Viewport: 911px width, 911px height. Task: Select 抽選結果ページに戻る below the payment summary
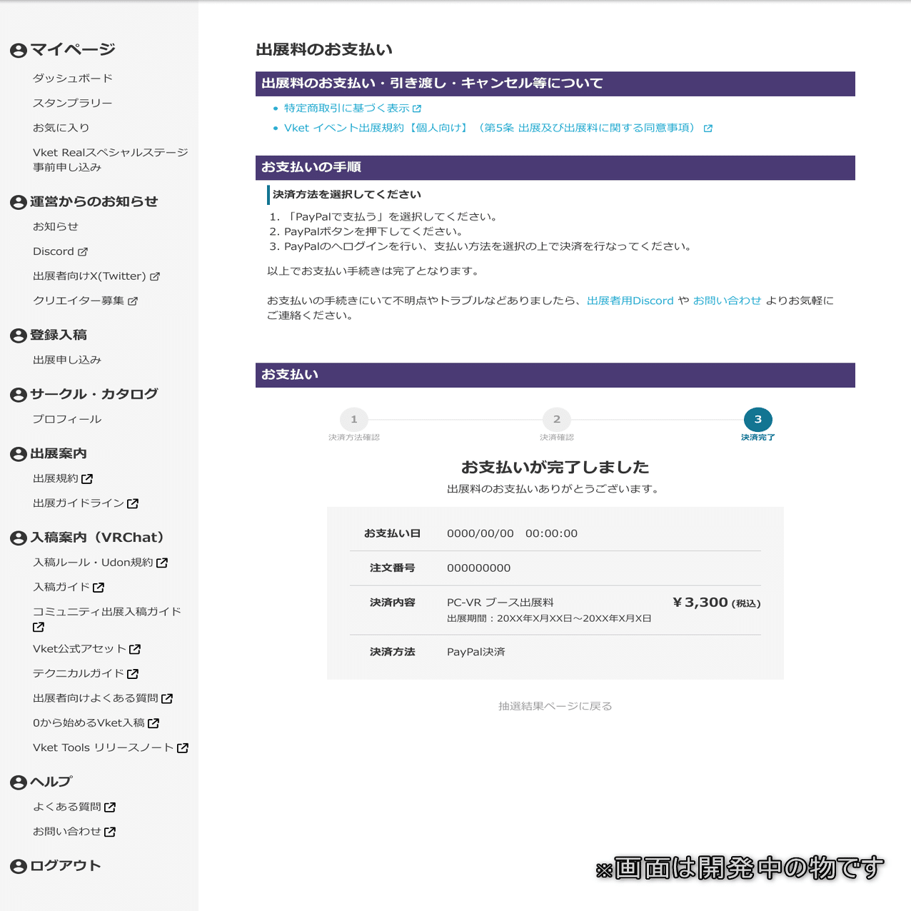[x=555, y=705]
